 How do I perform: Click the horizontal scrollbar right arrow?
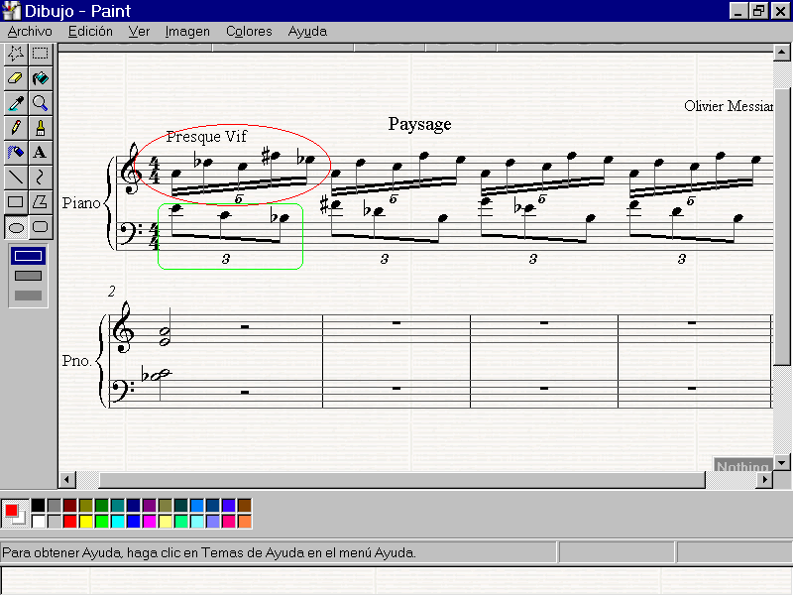pos(764,480)
